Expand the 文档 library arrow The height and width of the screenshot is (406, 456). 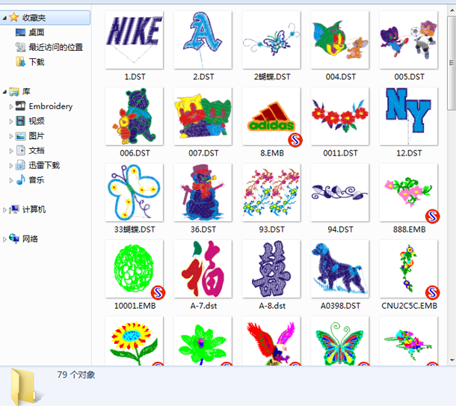(11, 151)
